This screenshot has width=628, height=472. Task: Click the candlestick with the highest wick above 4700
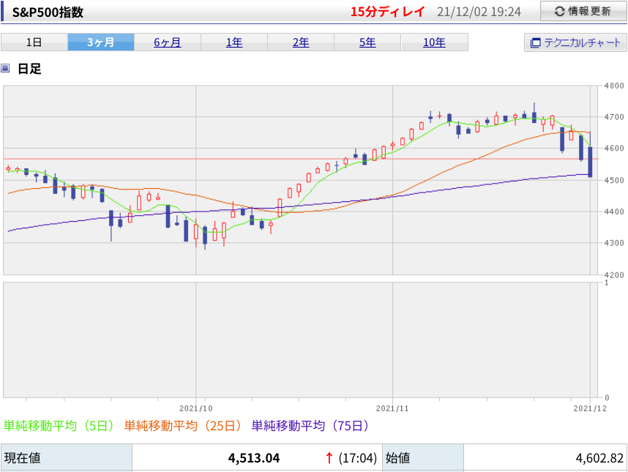click(x=534, y=117)
